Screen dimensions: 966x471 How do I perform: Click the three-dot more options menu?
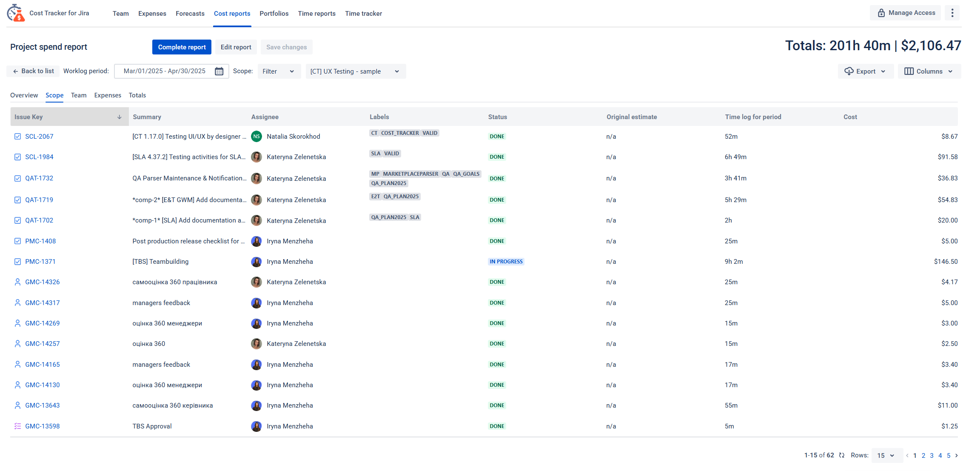(x=952, y=13)
